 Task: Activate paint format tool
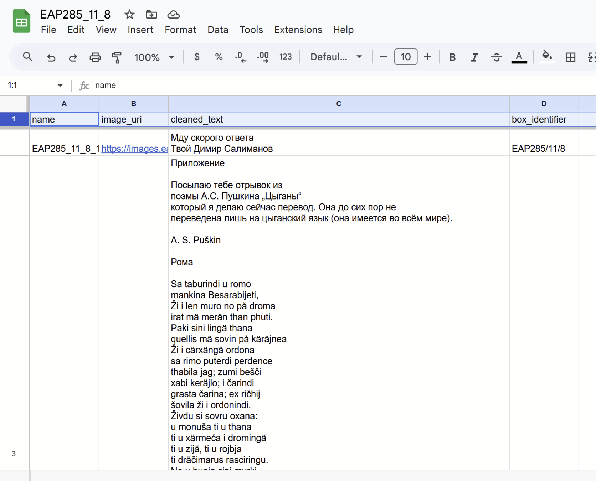pyautogui.click(x=117, y=57)
